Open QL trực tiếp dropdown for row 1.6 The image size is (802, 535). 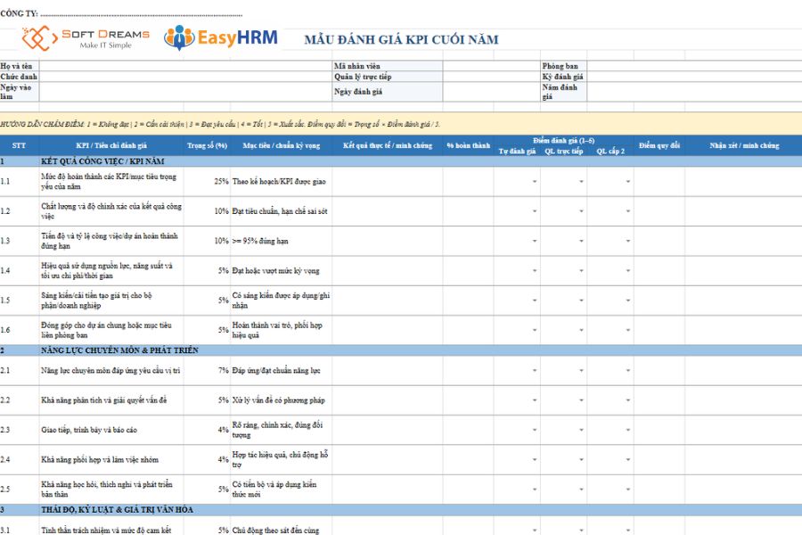[x=581, y=330]
